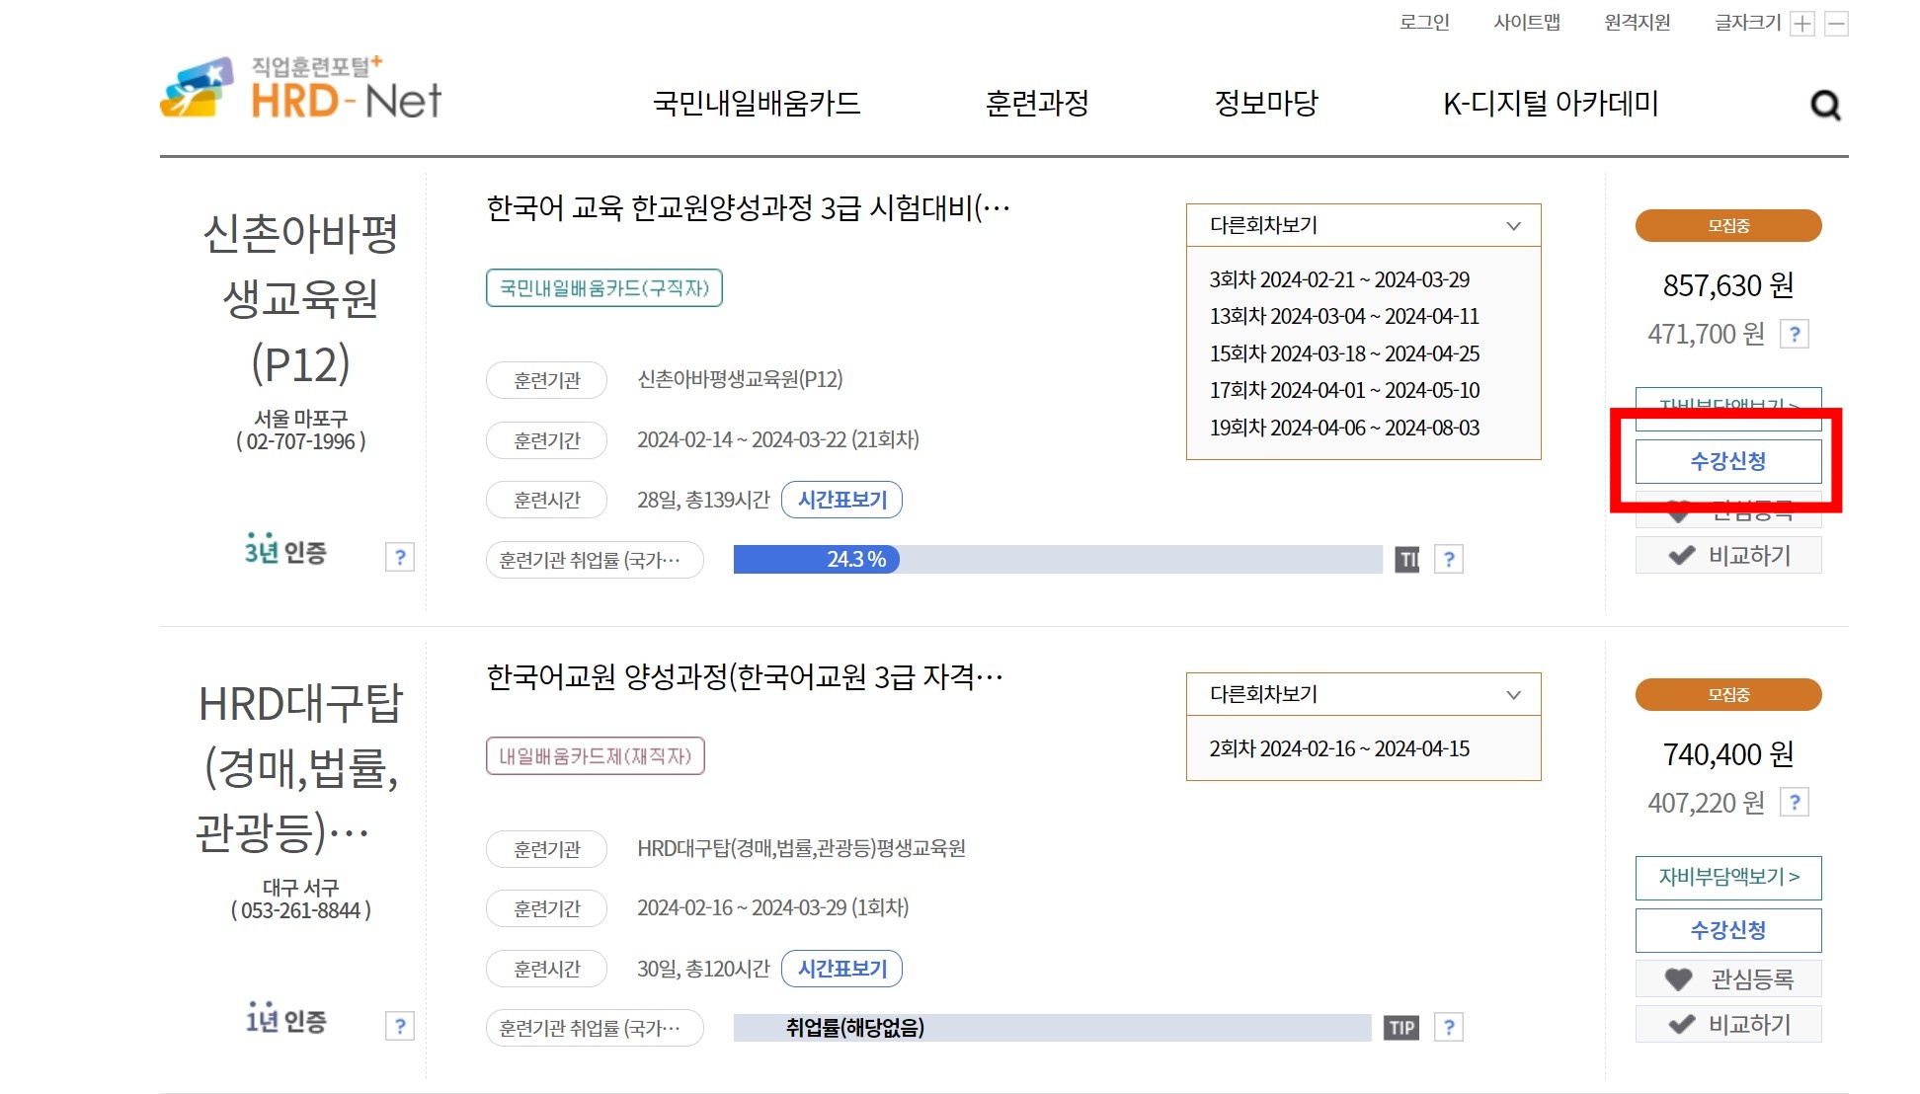Click help icon next to 471,700 원
Screen dimensions: 1920x1094
pos(1794,334)
